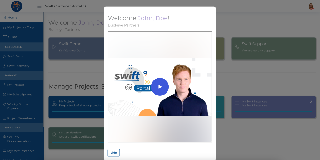Open the user avatar profile menu

coord(311,6)
